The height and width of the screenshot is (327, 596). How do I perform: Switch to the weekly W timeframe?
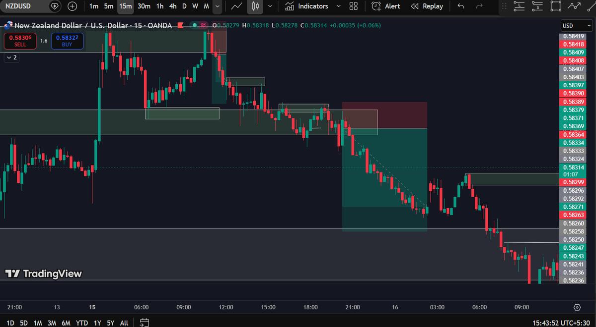[x=195, y=6]
